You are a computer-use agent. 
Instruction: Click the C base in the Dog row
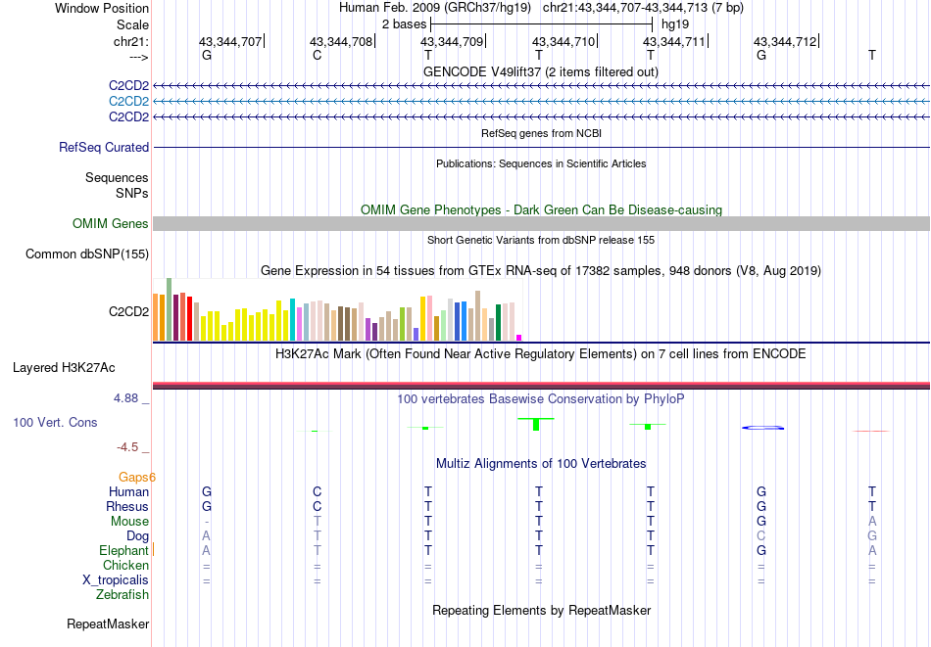click(x=761, y=536)
